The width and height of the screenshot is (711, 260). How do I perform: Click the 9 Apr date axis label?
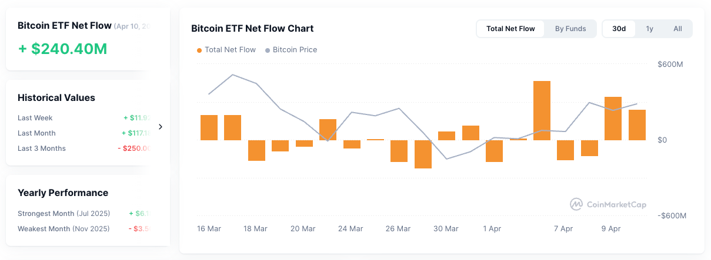click(610, 229)
